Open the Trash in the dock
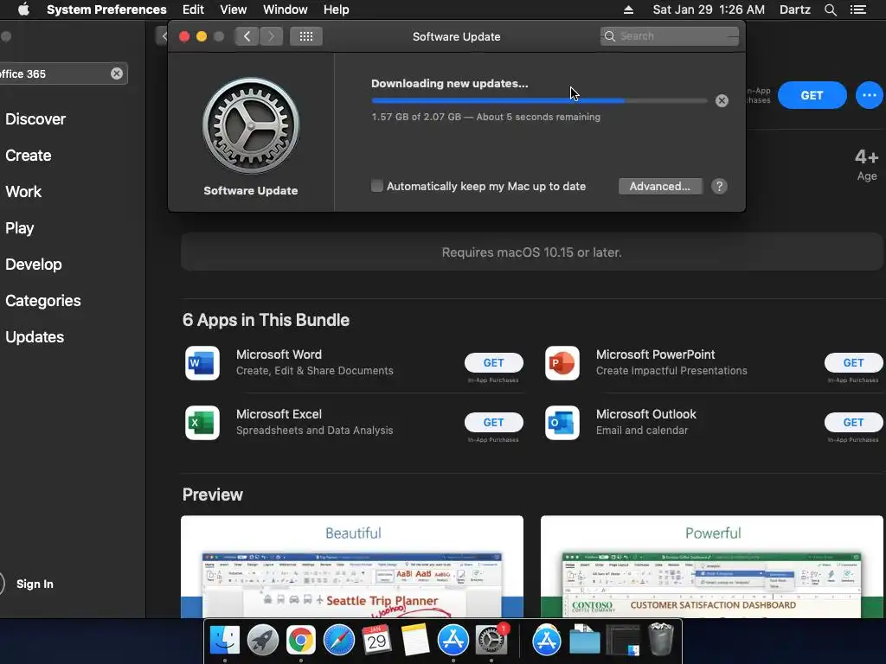The image size is (886, 664). pos(661,641)
